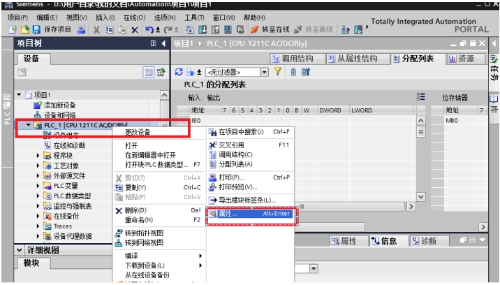Choose 复制(Y) in context menu
This screenshot has width=500, height=285.
[159, 187]
